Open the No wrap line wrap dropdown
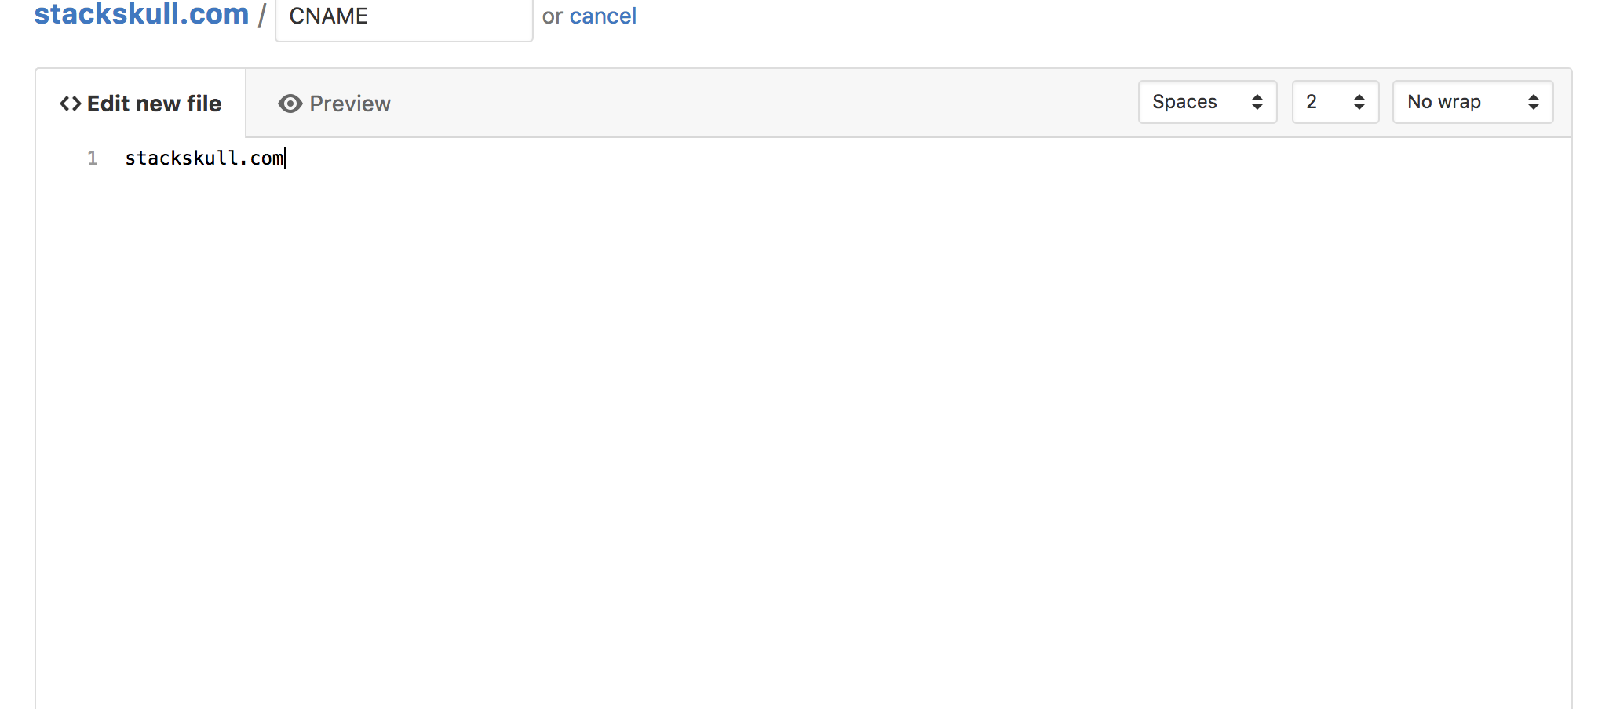 pos(1473,102)
